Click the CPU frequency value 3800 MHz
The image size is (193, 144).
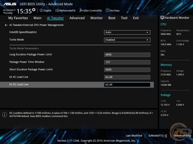[166, 34]
